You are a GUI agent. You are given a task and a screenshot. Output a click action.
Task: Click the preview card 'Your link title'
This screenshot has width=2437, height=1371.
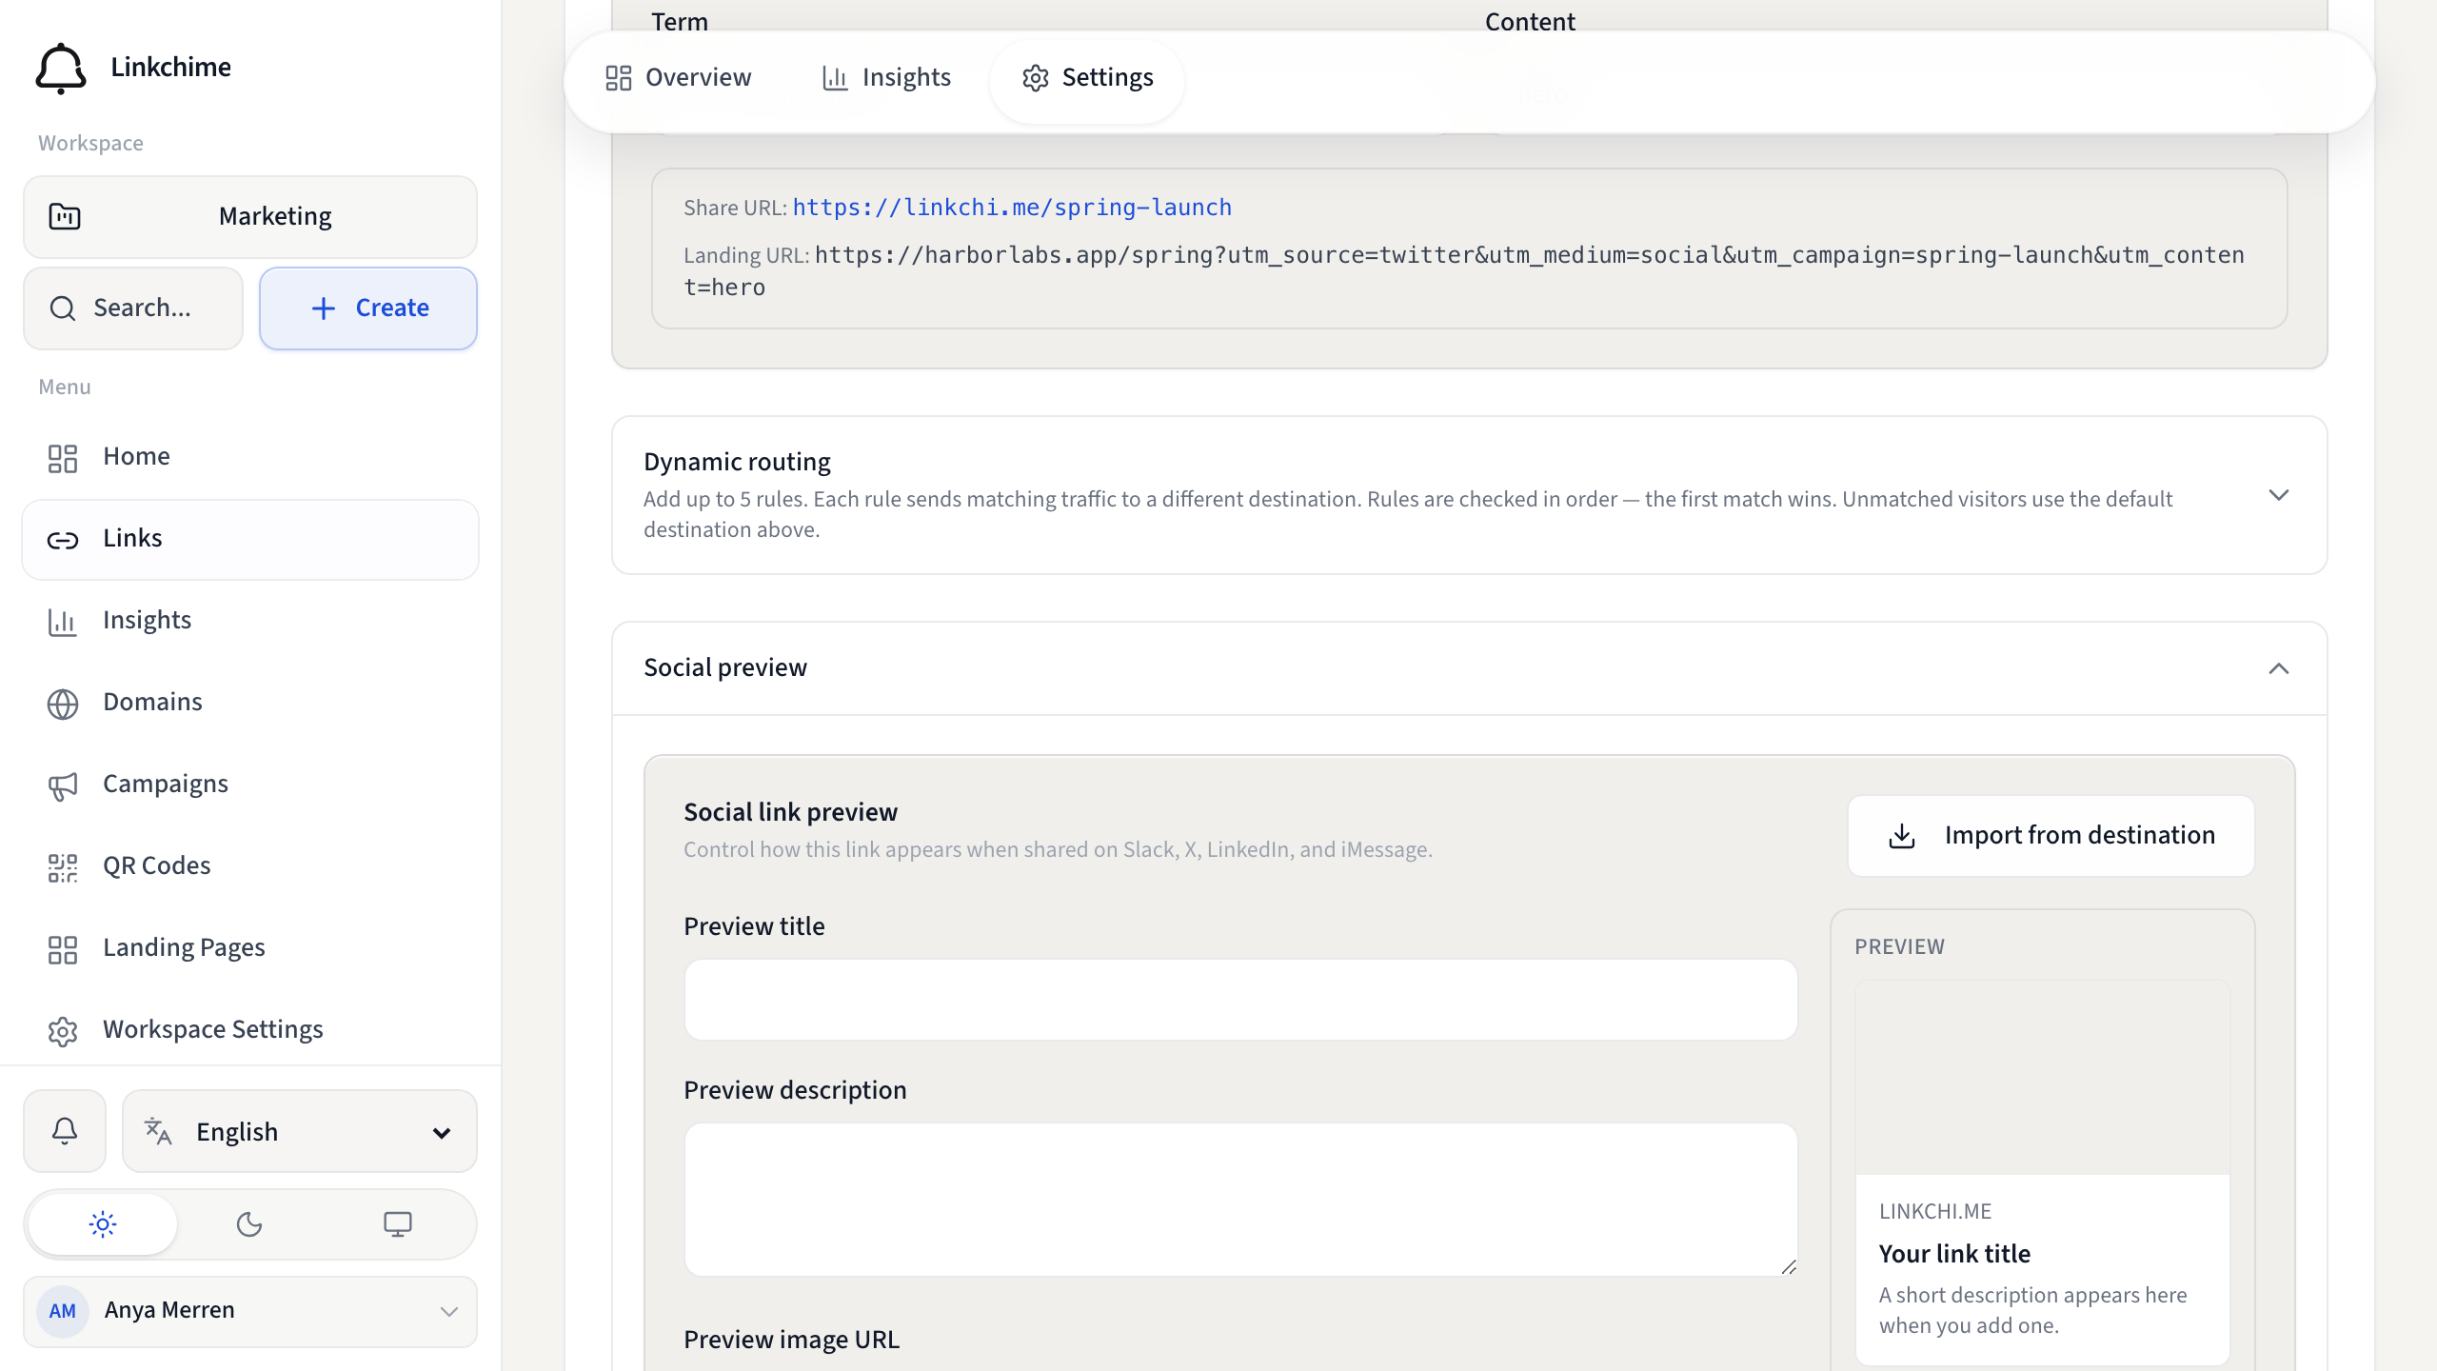(1954, 1254)
